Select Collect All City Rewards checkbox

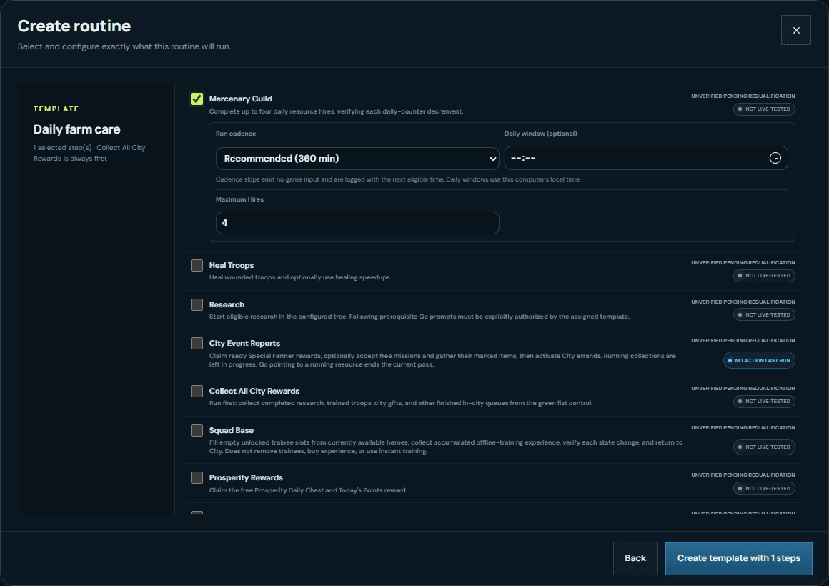[197, 392]
